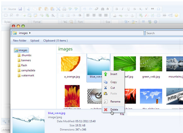Open the Styles dropdown
Image resolution: width=183 pixels, height=133 pixels.
tap(21, 22)
